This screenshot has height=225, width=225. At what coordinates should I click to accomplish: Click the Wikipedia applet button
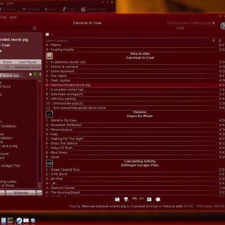point(21,192)
